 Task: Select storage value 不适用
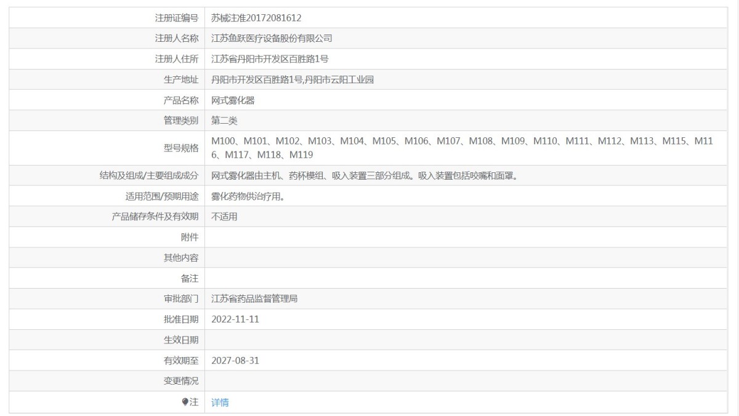pyautogui.click(x=224, y=217)
